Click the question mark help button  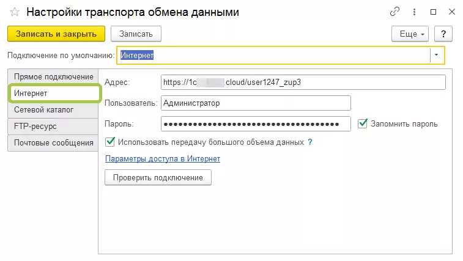pos(443,34)
